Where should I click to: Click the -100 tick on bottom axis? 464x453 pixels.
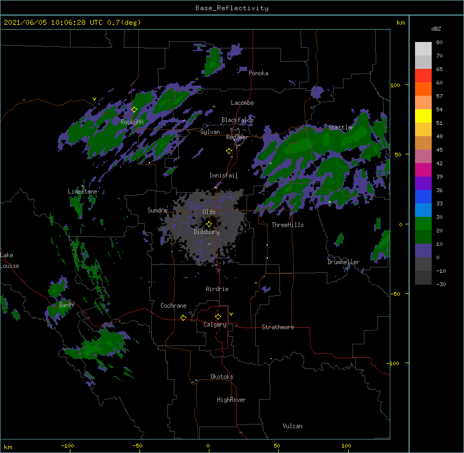(x=67, y=445)
